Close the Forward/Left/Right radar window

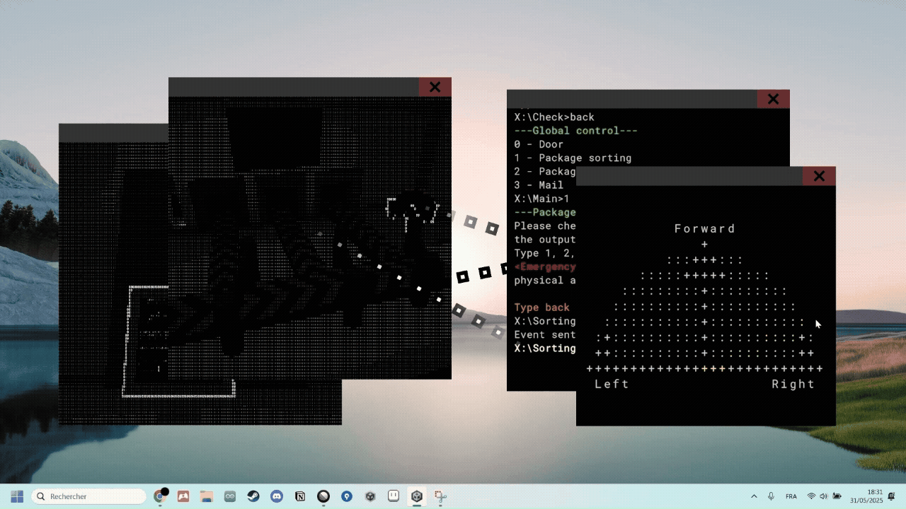coord(819,176)
